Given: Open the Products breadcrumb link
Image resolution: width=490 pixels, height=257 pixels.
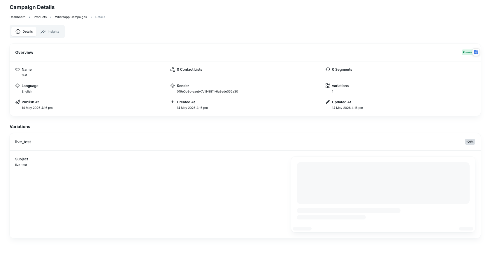Looking at the screenshot, I should pyautogui.click(x=40, y=17).
